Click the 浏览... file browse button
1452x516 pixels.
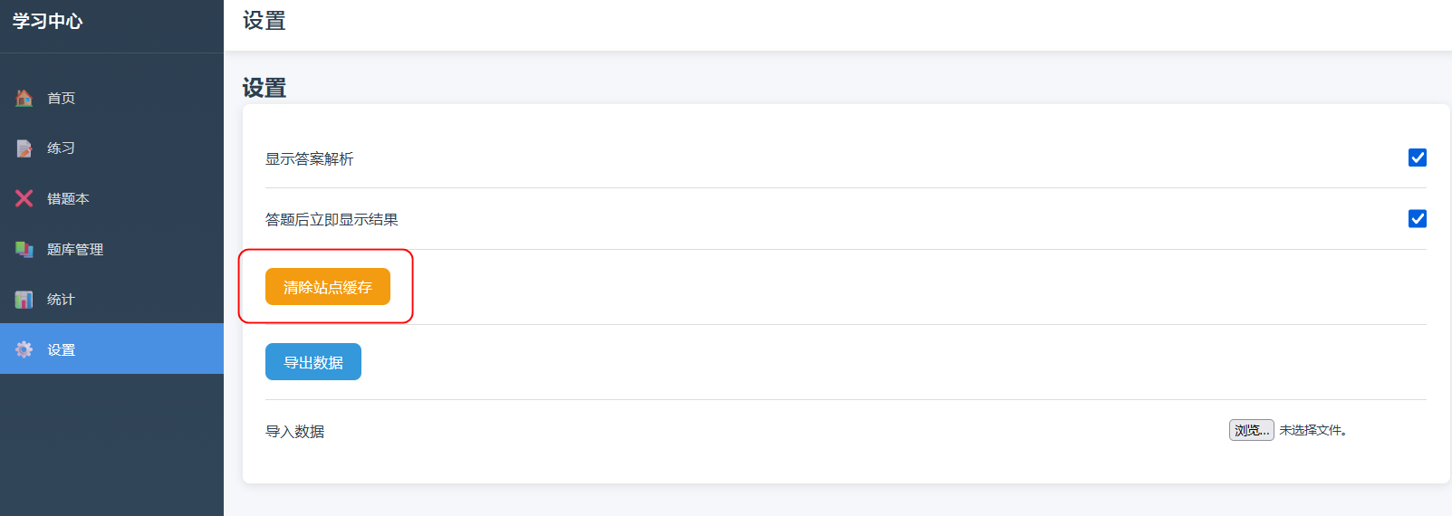click(x=1252, y=430)
